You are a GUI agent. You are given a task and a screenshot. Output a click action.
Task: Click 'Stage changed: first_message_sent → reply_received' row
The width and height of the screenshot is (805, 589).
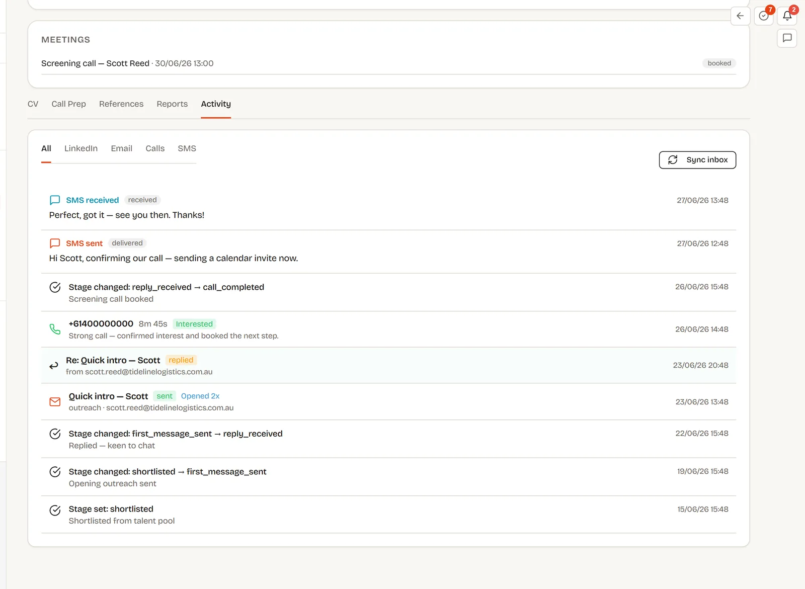tap(388, 439)
